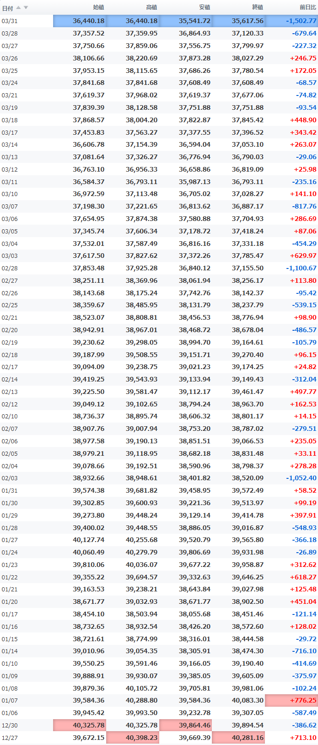
Task: Select the 03/18 change value +448.90
Action: click(x=303, y=120)
